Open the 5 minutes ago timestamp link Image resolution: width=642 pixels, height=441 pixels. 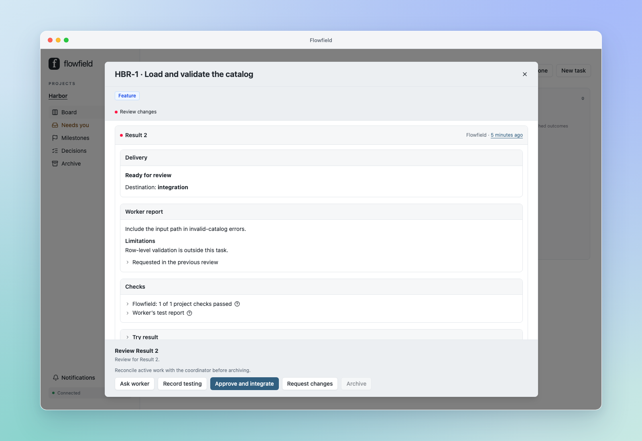coord(507,135)
